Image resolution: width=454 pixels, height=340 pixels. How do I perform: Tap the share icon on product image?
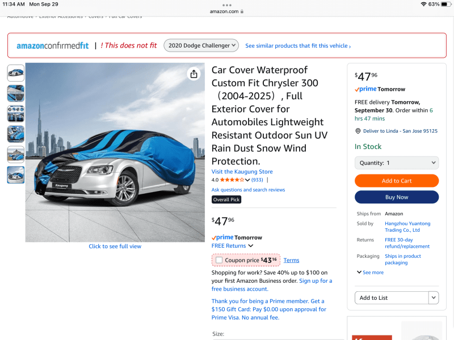pos(194,74)
